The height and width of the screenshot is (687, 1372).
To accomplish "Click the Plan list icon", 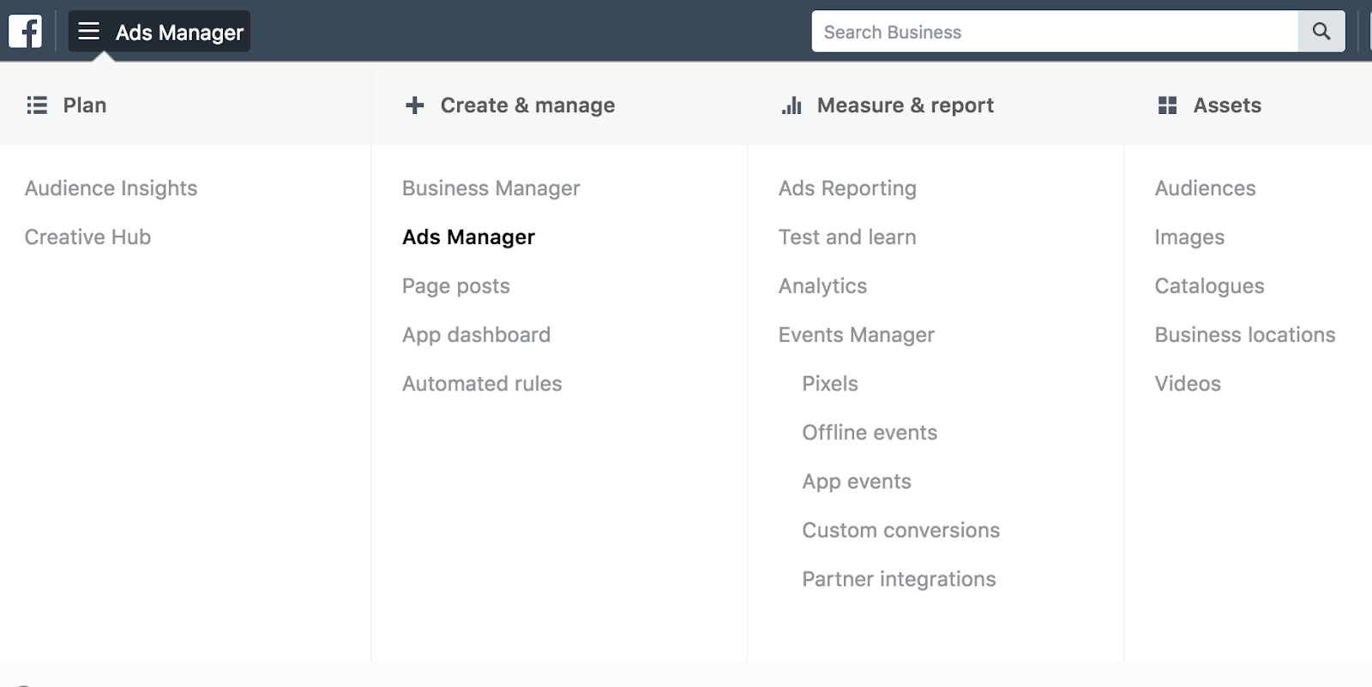I will (x=37, y=105).
